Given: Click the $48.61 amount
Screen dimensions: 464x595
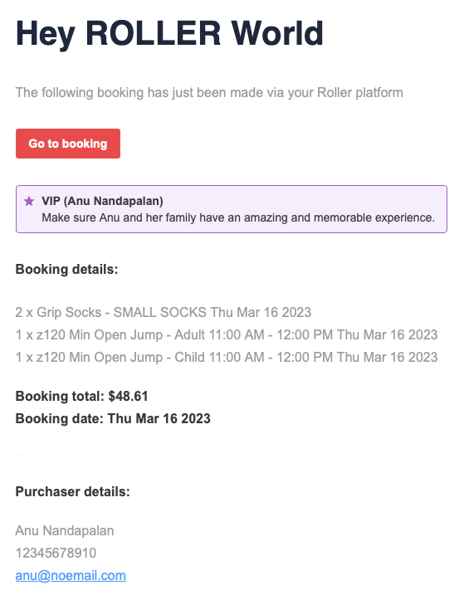Looking at the screenshot, I should [x=128, y=396].
